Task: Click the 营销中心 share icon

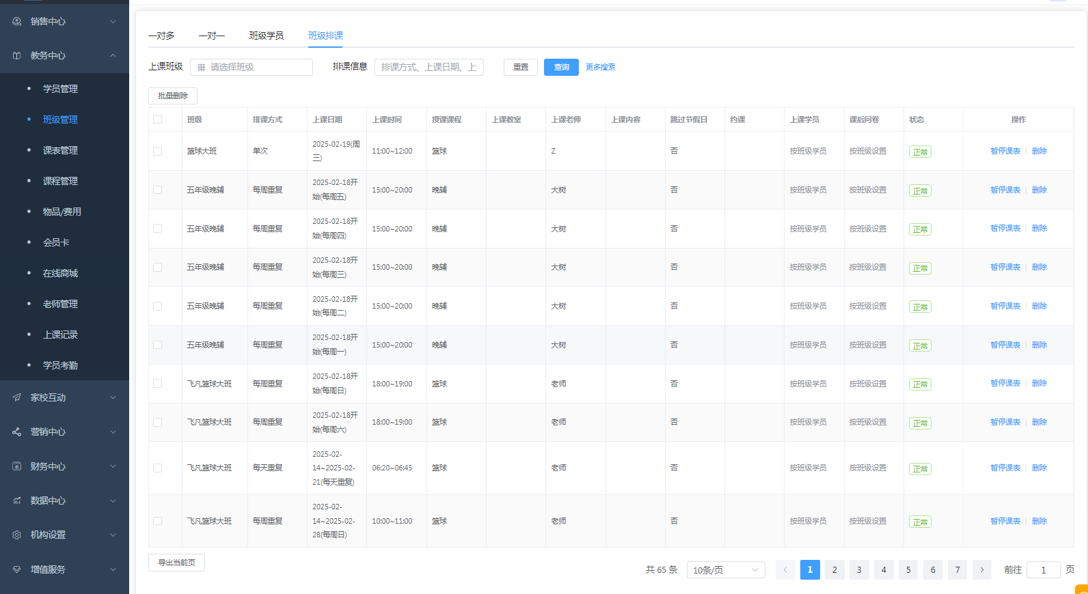Action: coord(17,432)
